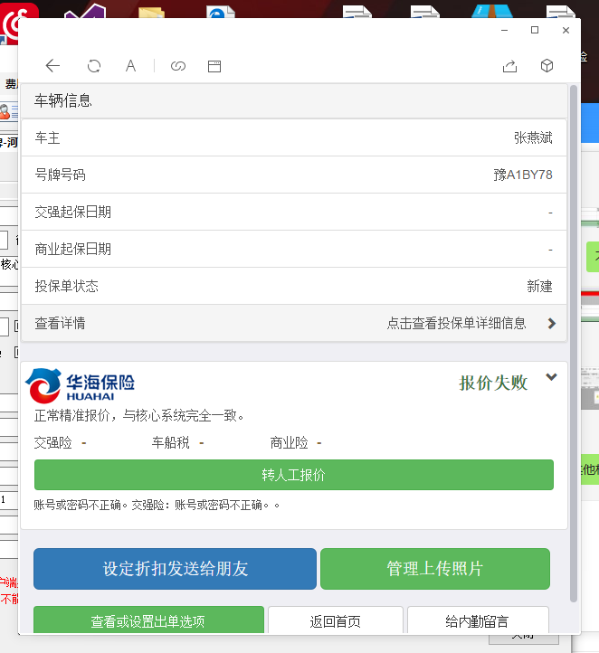Share page with the share icon
This screenshot has width=599, height=653.
click(x=509, y=66)
